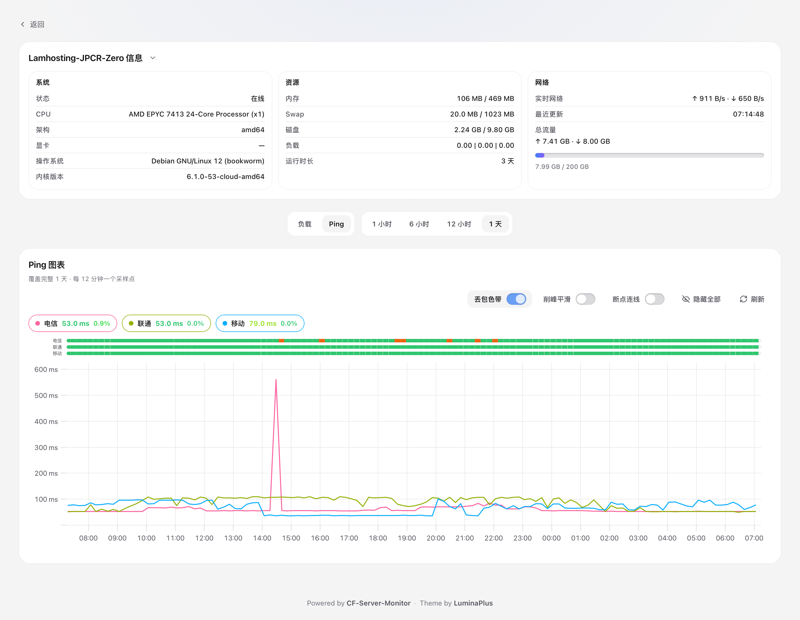The height and width of the screenshot is (620, 800).
Task: Toggle the 丢包色带 switch off
Action: pos(516,299)
